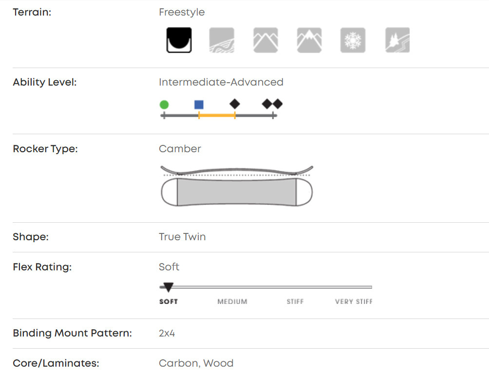Click the MEDIUM label on flex scale
Viewport: 489px width, 372px height.
click(x=232, y=301)
